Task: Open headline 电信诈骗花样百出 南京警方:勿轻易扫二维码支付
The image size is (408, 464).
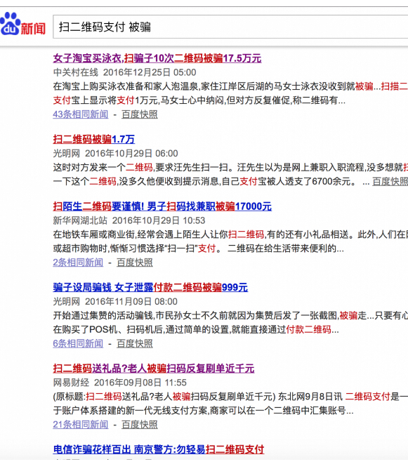Action: click(x=159, y=449)
